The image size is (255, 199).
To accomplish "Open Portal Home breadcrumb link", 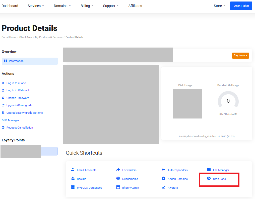I will point(9,37).
